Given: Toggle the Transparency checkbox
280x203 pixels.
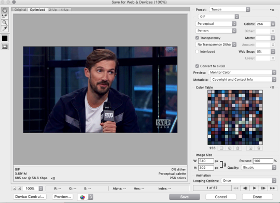Looking at the screenshot, I should (197, 38).
